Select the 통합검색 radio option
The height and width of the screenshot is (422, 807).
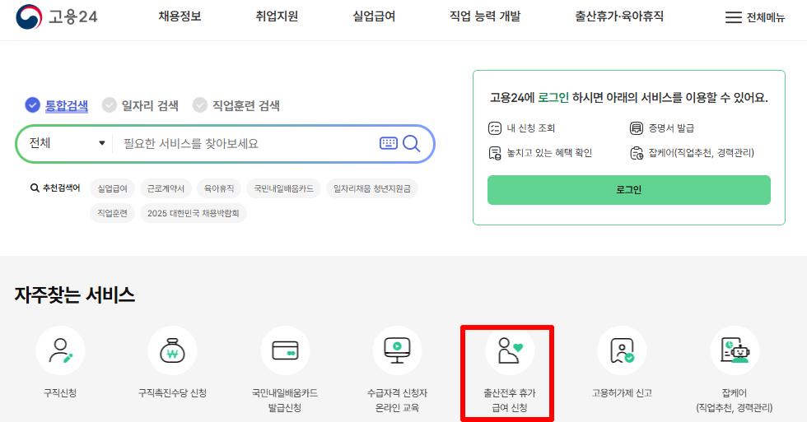coord(32,104)
